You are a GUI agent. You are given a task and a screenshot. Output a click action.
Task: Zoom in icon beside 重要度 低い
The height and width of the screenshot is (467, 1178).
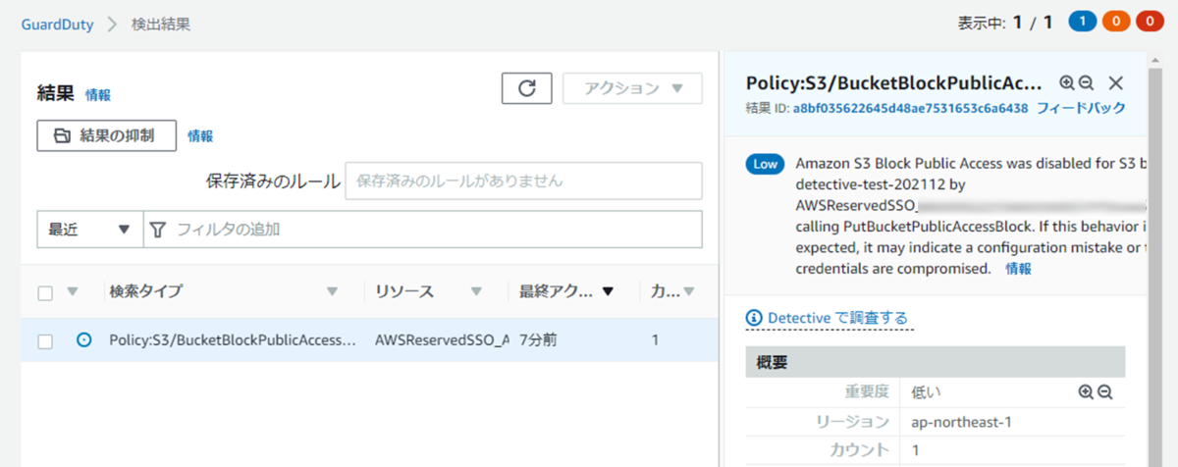pyautogui.click(x=1086, y=391)
